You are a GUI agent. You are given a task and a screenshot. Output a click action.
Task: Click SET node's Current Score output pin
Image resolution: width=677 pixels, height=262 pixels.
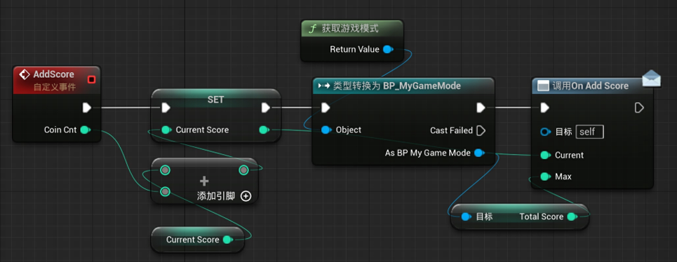coord(264,130)
